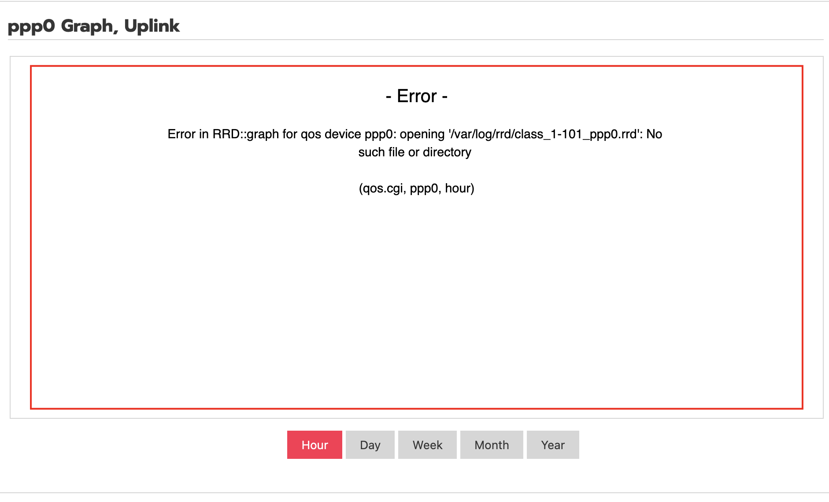Show the Week graph range
The image size is (829, 502).
coord(427,445)
